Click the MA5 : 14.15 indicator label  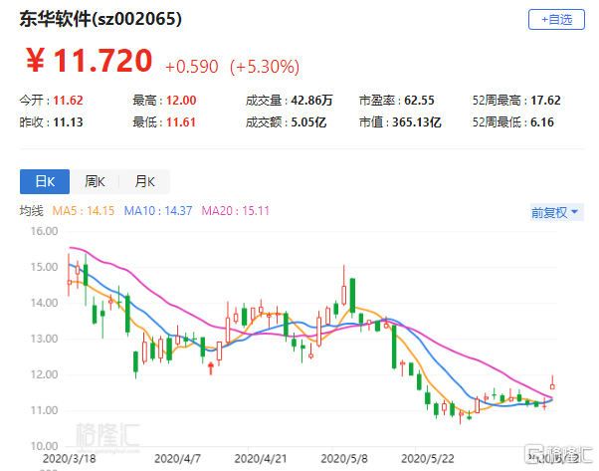pos(84,211)
